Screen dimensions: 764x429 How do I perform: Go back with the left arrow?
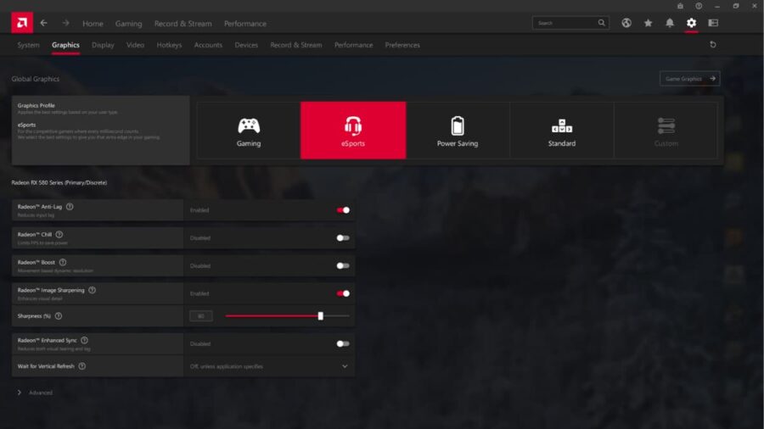pos(44,23)
